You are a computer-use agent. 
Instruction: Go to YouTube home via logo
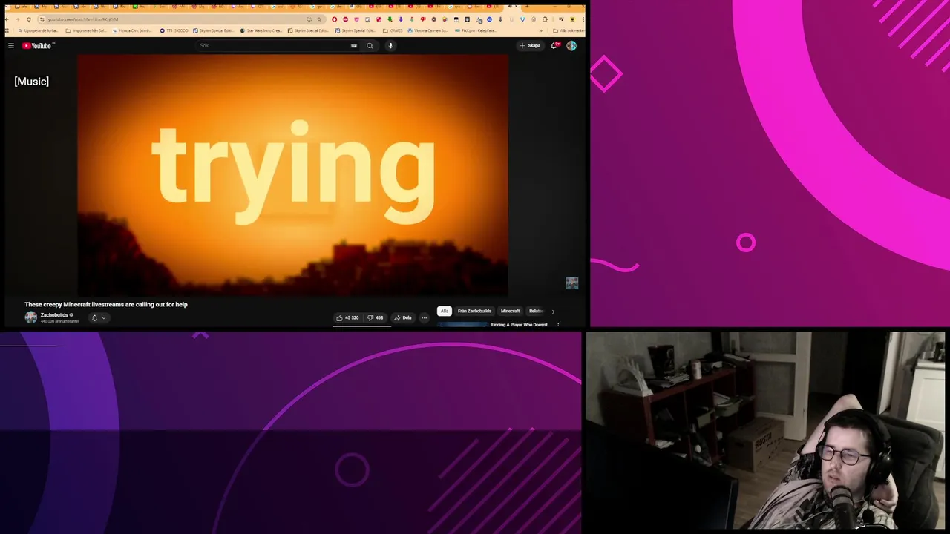(37, 45)
